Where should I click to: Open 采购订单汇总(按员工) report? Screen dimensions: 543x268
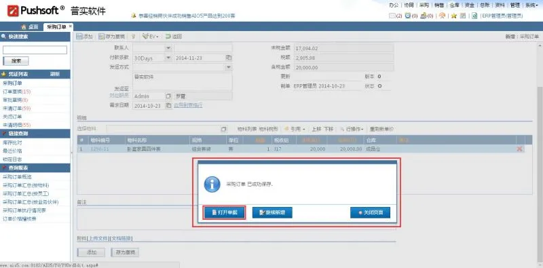[26, 193]
